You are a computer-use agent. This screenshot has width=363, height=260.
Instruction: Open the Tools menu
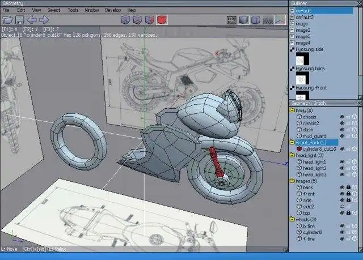click(x=73, y=10)
